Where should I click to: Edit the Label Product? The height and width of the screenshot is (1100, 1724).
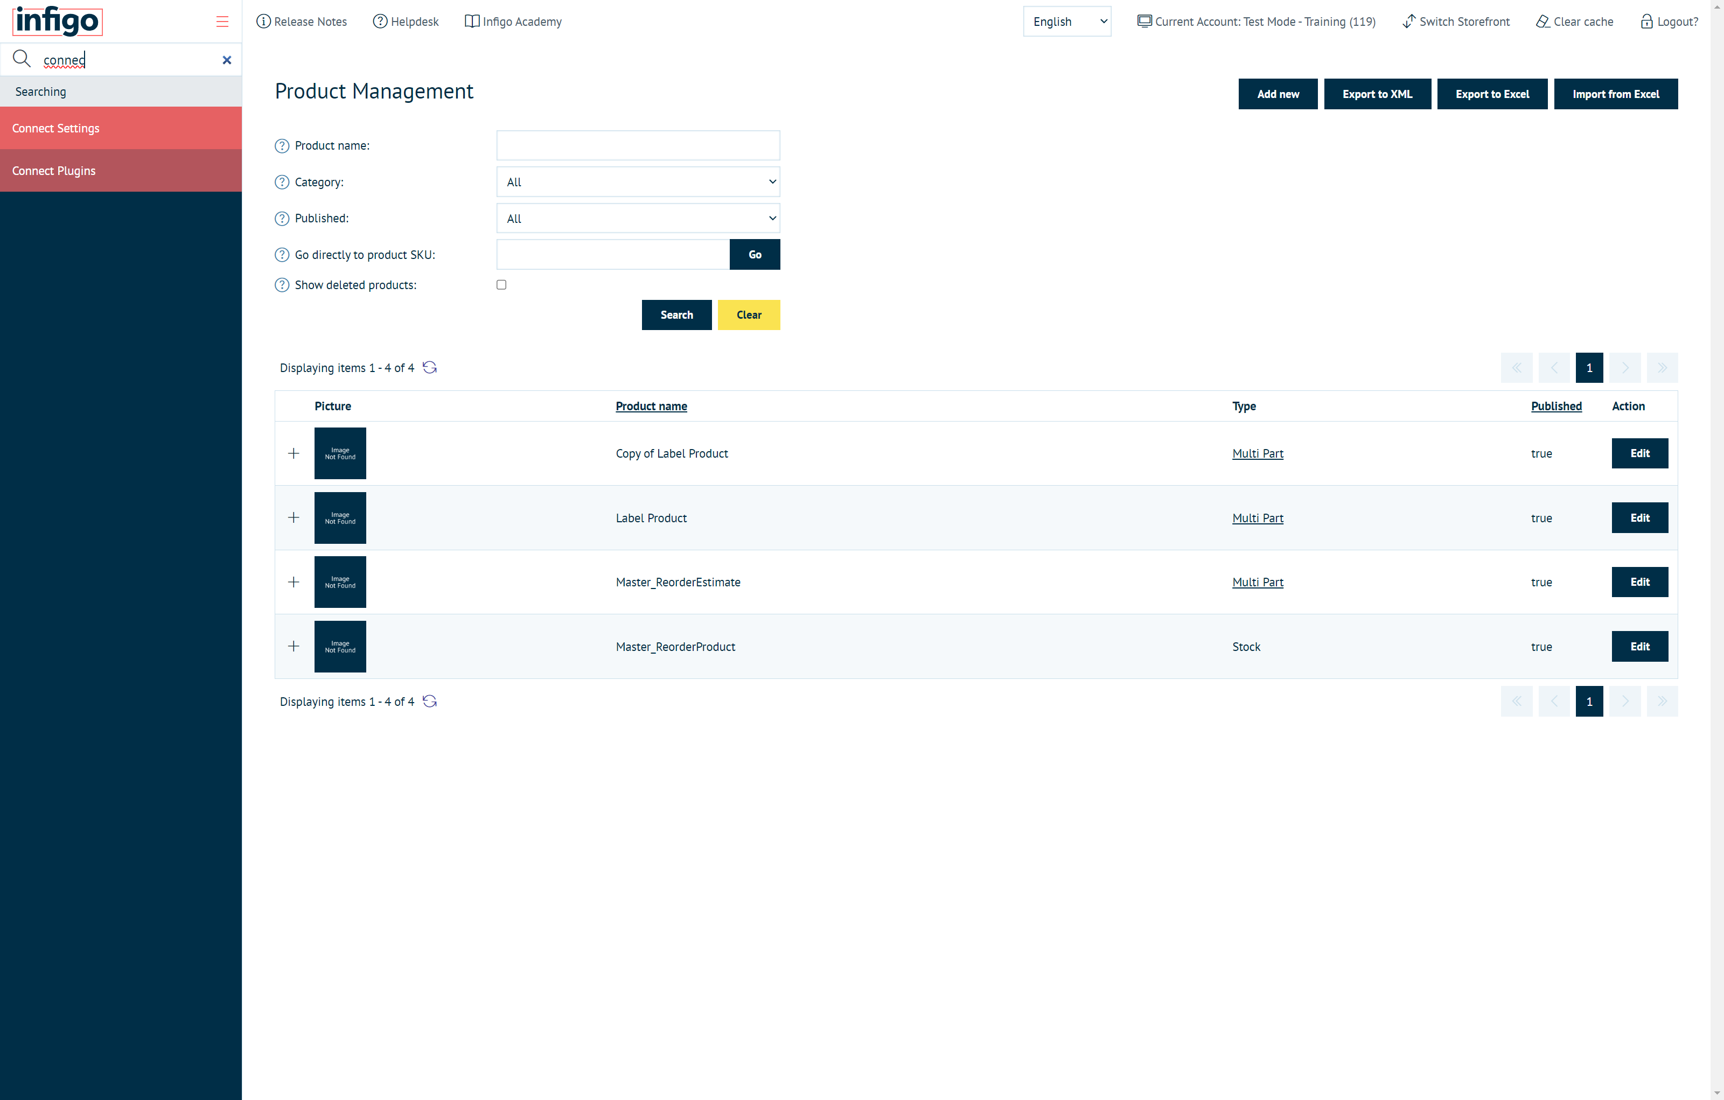click(1639, 517)
